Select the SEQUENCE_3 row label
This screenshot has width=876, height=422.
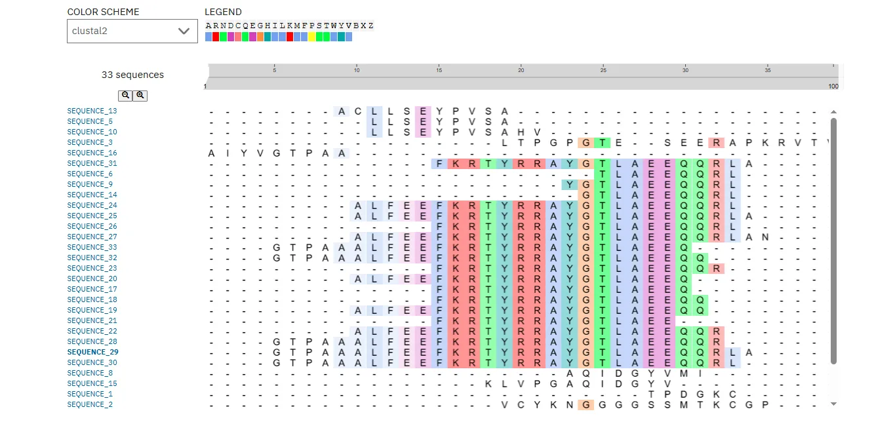click(x=90, y=142)
